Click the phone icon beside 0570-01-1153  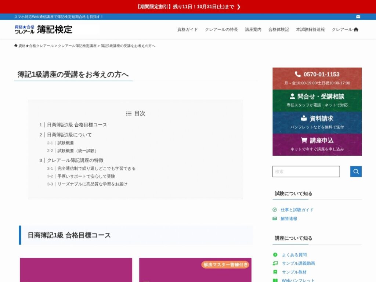point(297,74)
